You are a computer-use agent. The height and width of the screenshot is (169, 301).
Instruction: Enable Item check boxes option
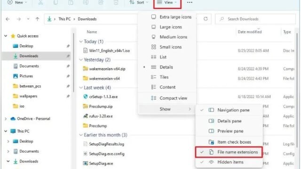(229, 142)
